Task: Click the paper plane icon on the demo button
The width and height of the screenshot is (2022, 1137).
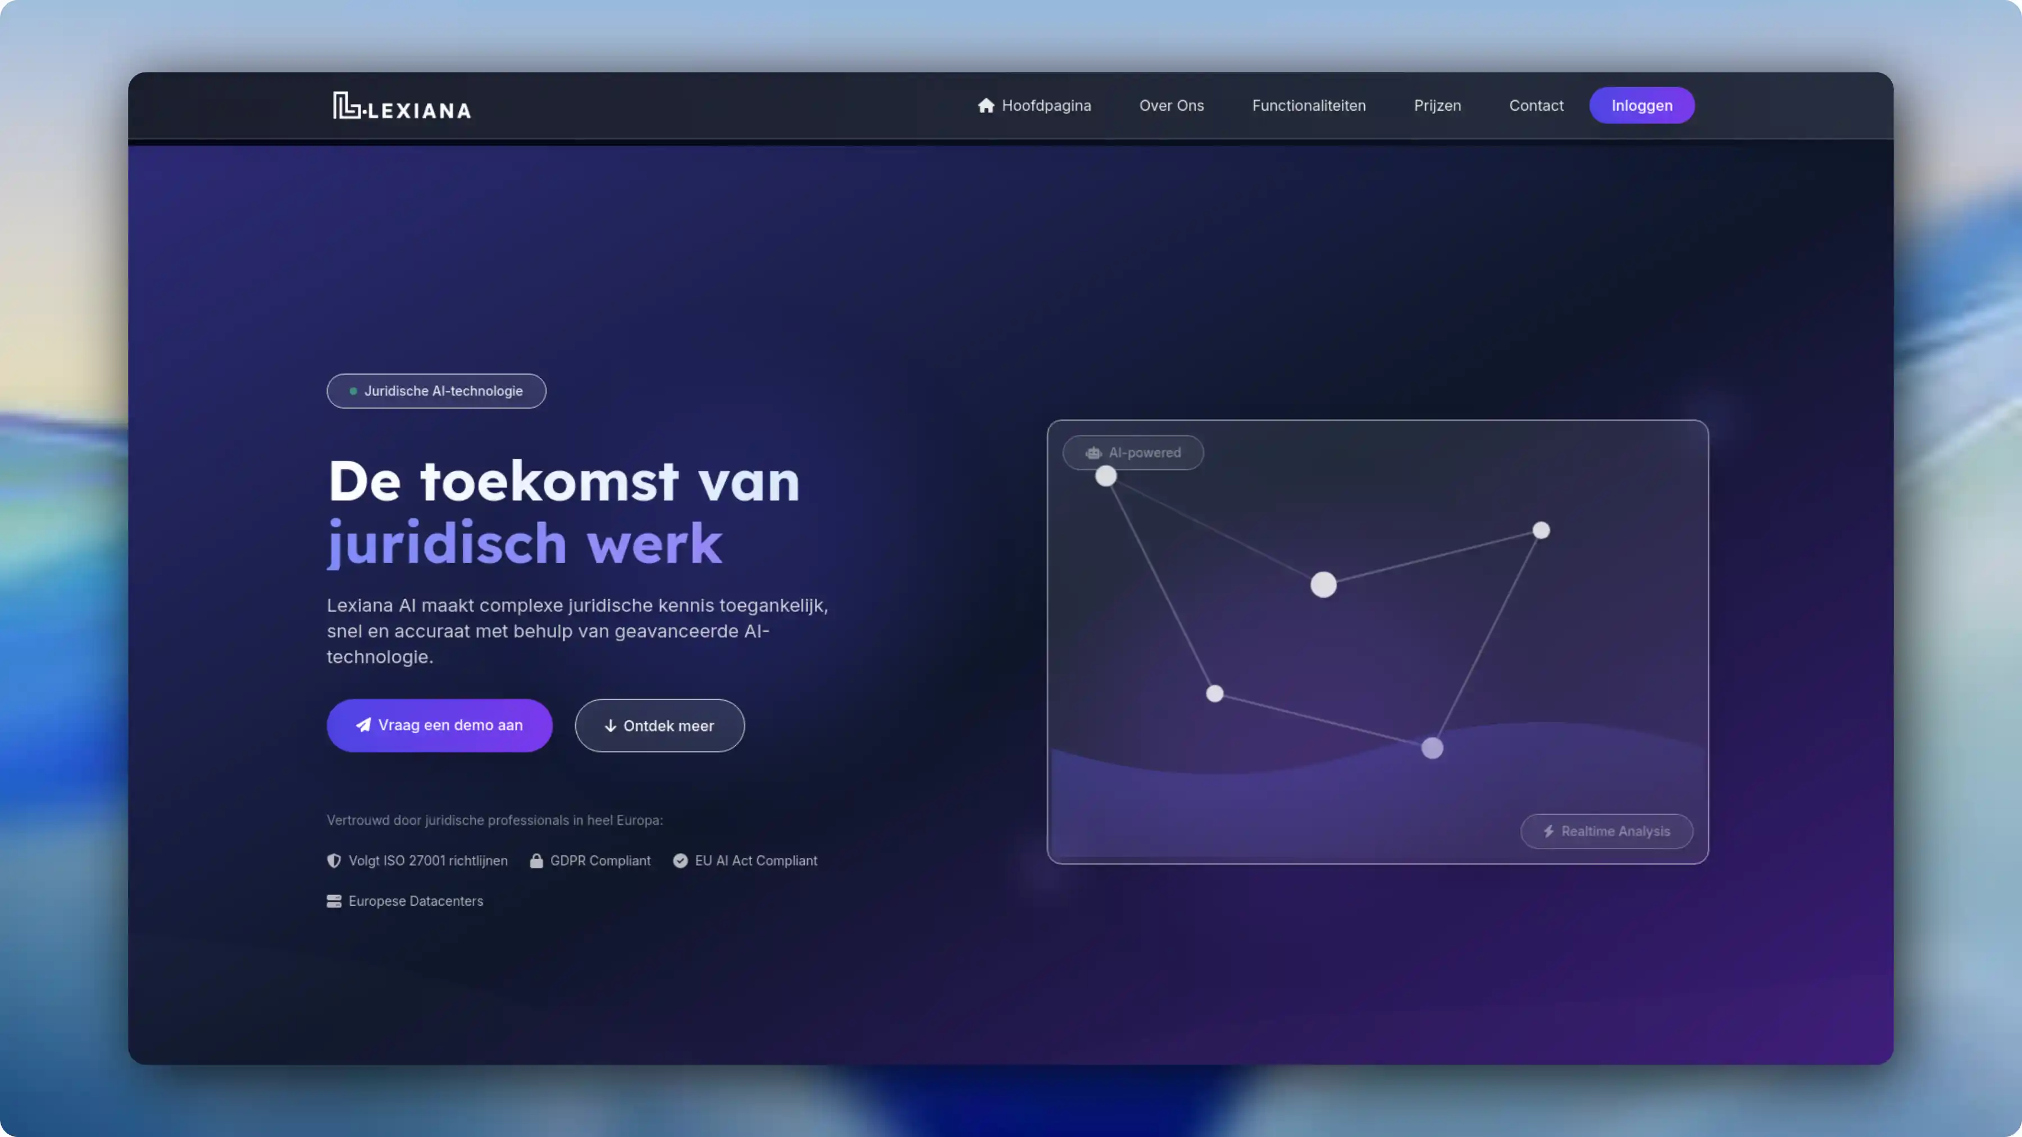Action: (x=364, y=725)
